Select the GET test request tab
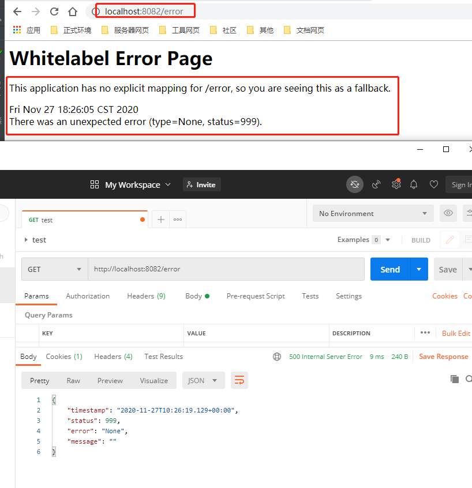This screenshot has width=472, height=488. coord(84,220)
